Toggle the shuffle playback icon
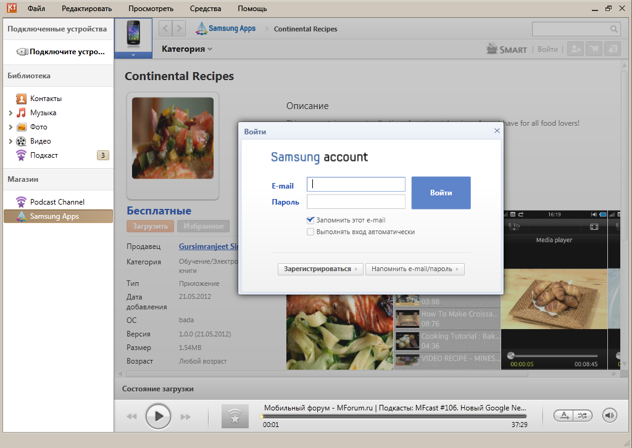The width and height of the screenshot is (632, 448). (582, 415)
